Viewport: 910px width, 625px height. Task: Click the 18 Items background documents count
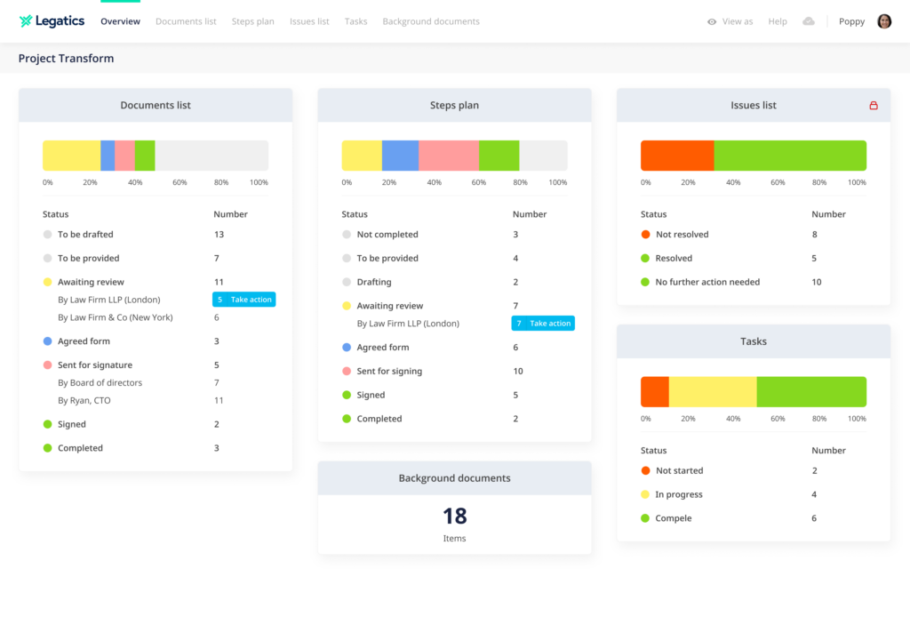tap(454, 517)
